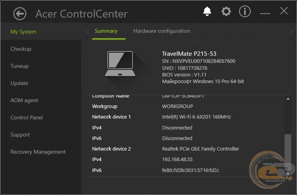The width and height of the screenshot is (297, 195).
Task: Click the SN serial number line
Action: 198,61
